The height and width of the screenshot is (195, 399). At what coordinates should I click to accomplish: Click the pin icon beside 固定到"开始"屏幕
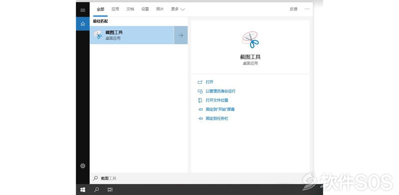(200, 109)
